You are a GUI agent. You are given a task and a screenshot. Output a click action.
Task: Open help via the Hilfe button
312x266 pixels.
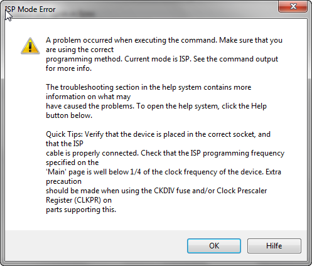point(274,246)
